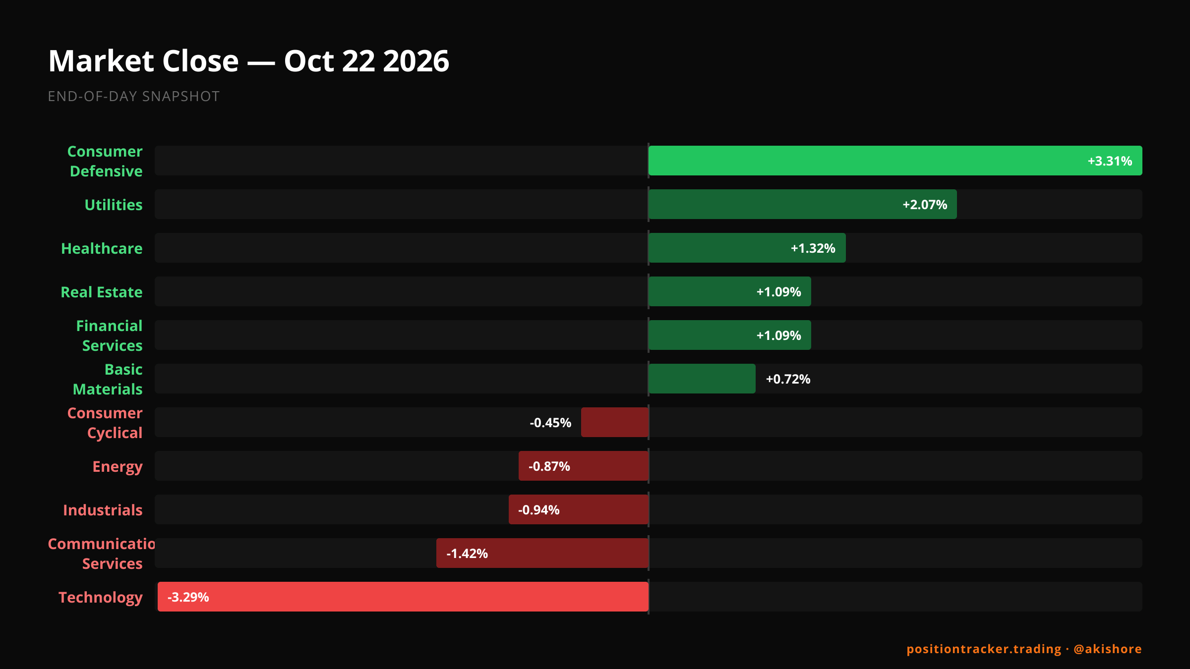Select the Utilities sector label
The image size is (1190, 669).
pyautogui.click(x=114, y=205)
